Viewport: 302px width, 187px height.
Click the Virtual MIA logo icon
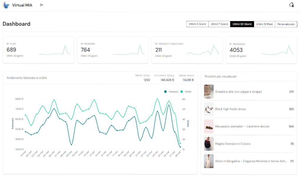tap(6, 5)
